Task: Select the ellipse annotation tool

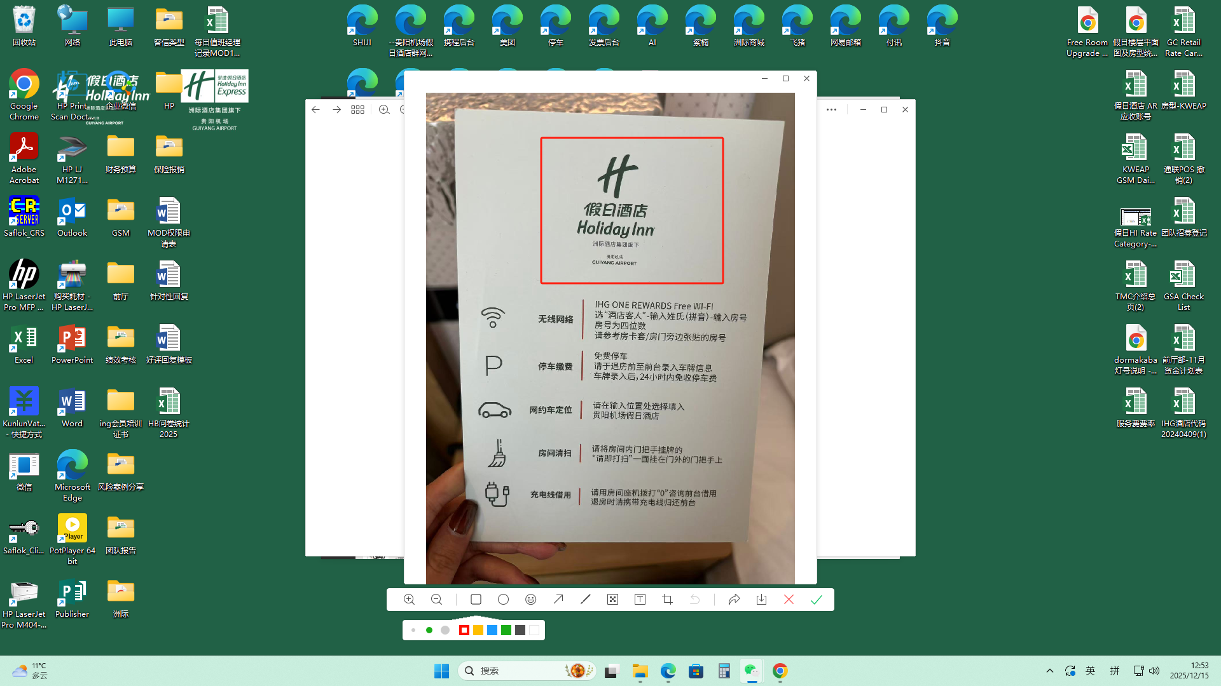Action: [503, 600]
